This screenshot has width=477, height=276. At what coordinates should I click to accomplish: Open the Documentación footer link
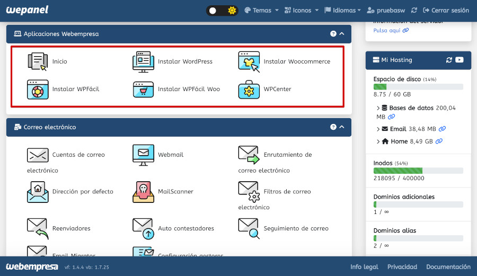point(448,267)
